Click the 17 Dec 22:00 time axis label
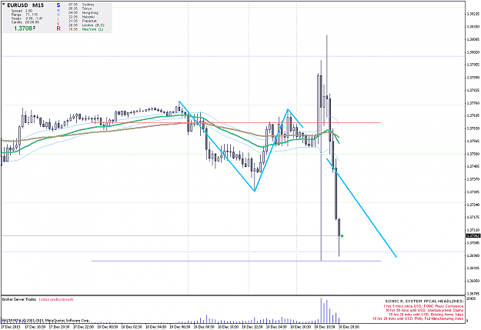The width and height of the screenshot is (481, 330). click(83, 327)
